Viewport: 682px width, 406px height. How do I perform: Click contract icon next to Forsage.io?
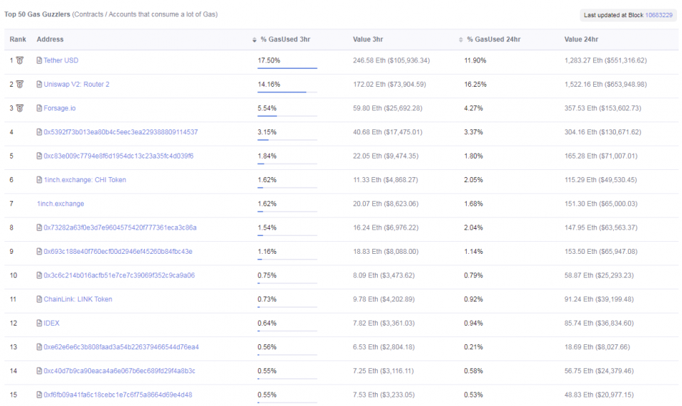tap(39, 108)
